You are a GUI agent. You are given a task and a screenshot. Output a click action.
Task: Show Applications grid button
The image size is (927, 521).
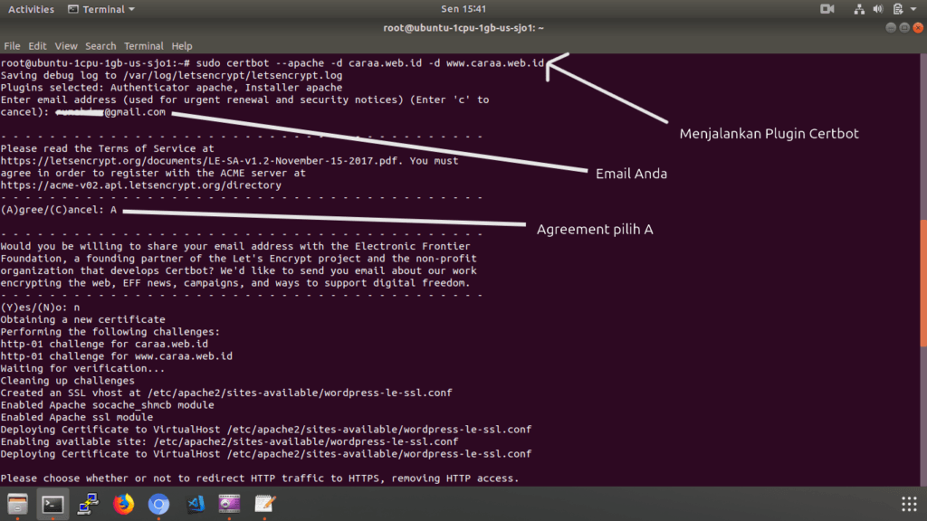point(909,504)
